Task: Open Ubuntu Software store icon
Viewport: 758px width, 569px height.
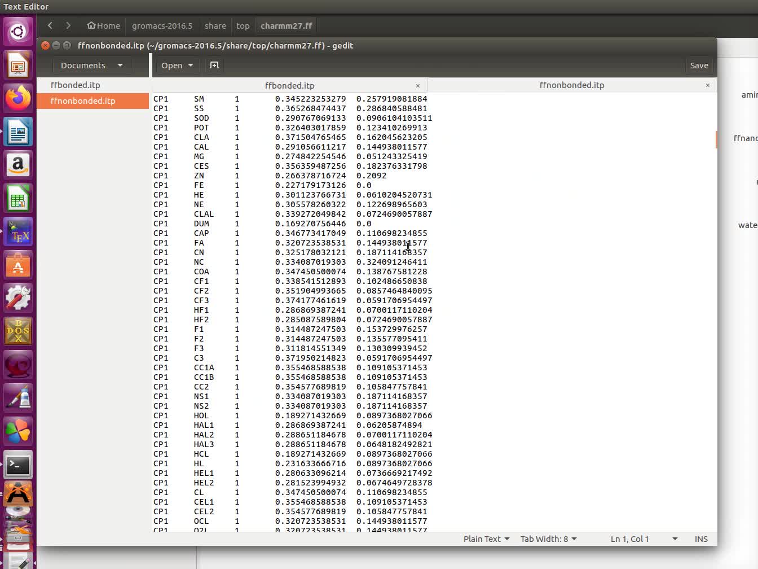Action: click(x=18, y=265)
